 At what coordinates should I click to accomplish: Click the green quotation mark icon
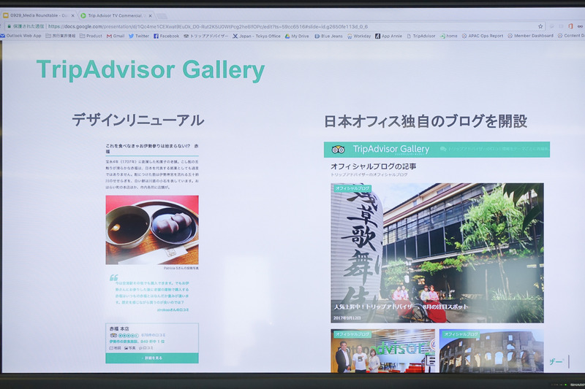114,277
